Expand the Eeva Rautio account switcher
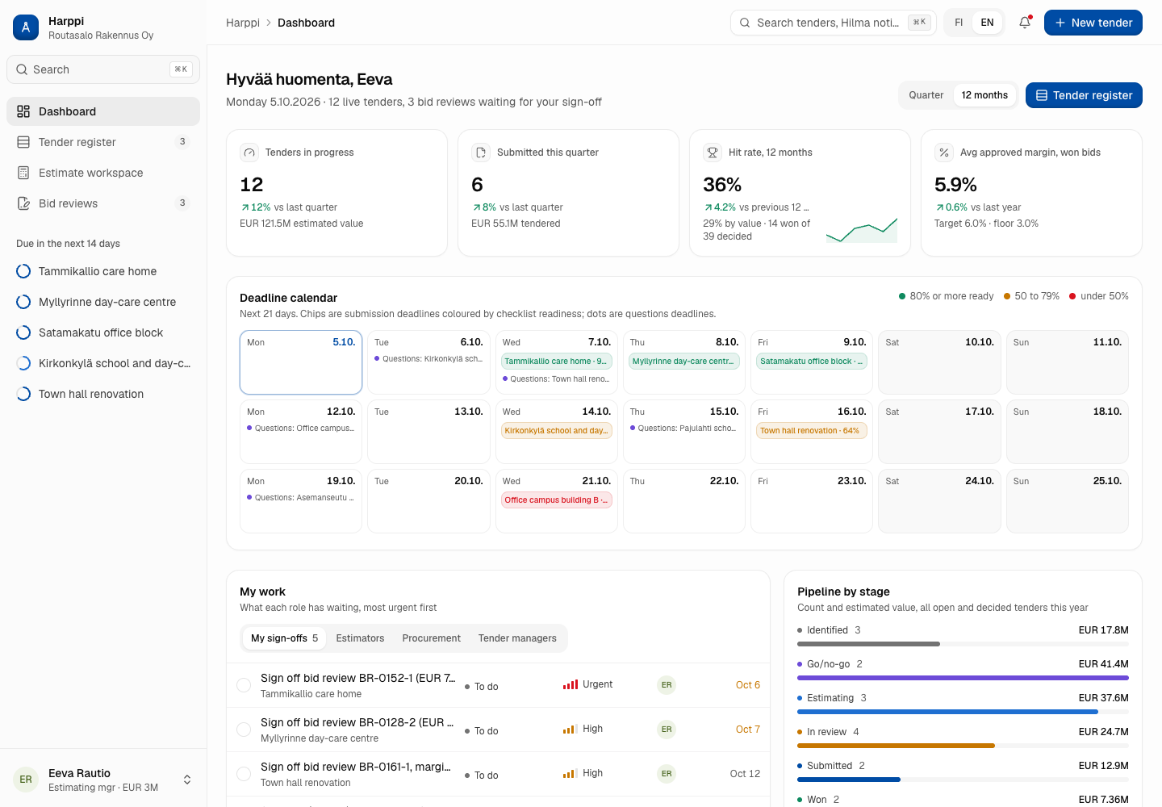 [187, 780]
